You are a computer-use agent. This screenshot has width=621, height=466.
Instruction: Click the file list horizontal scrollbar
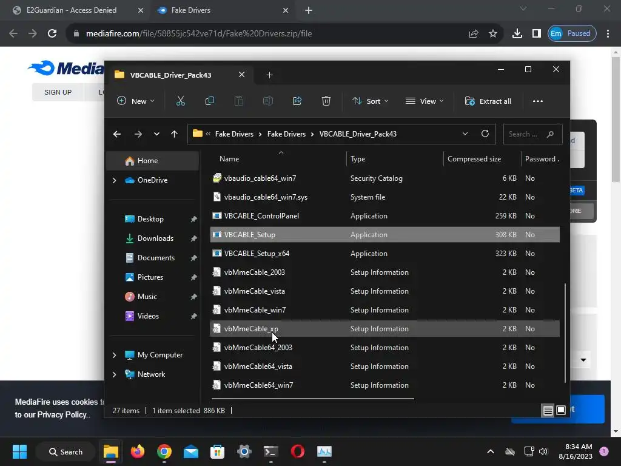click(312, 399)
